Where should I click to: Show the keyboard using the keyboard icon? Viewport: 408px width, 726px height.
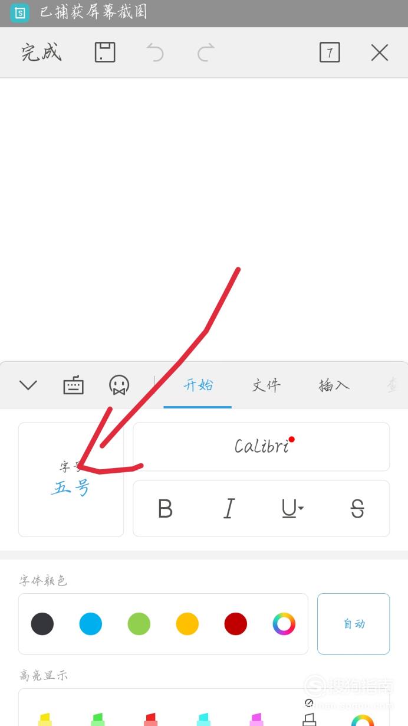tap(73, 386)
